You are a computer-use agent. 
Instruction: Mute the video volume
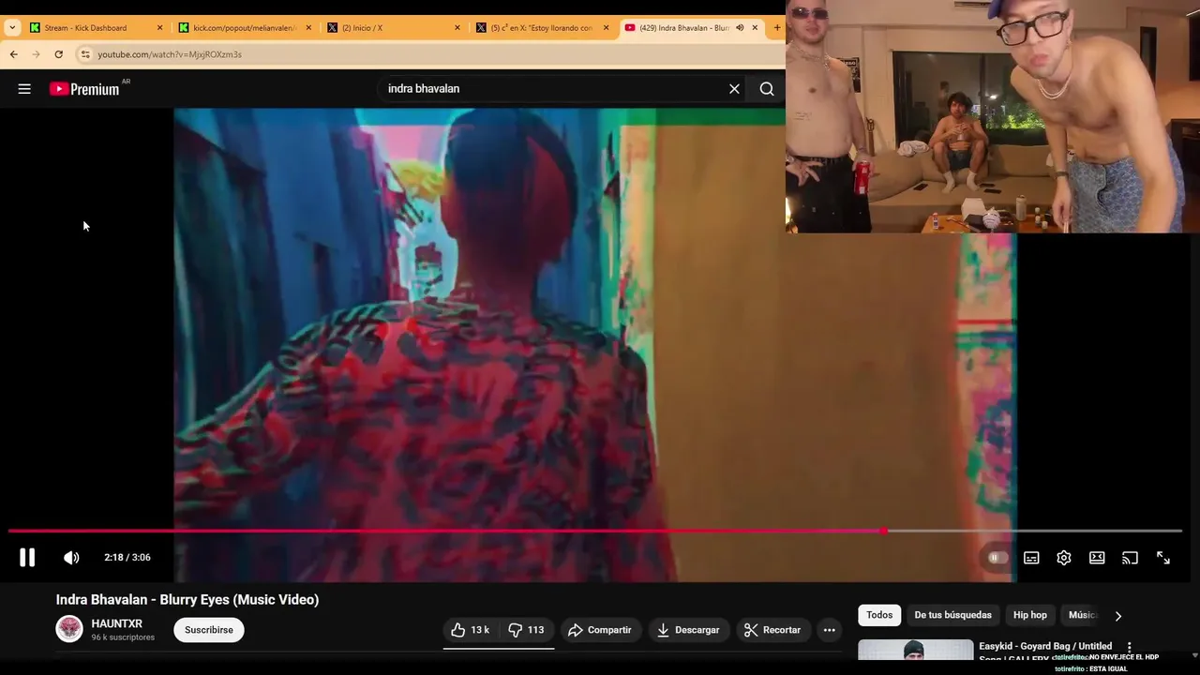tap(71, 558)
